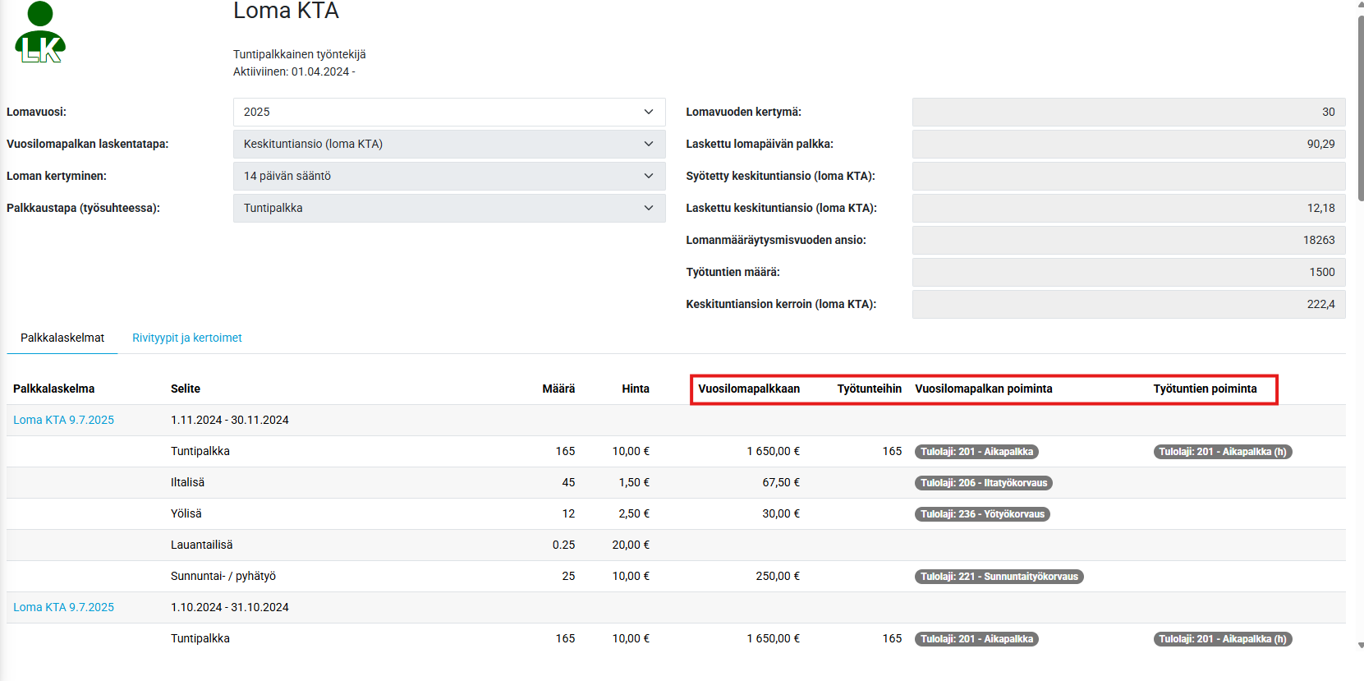Expand Vuosilomapalkan laskentatapa dropdown
This screenshot has width=1364, height=681.
pos(448,144)
